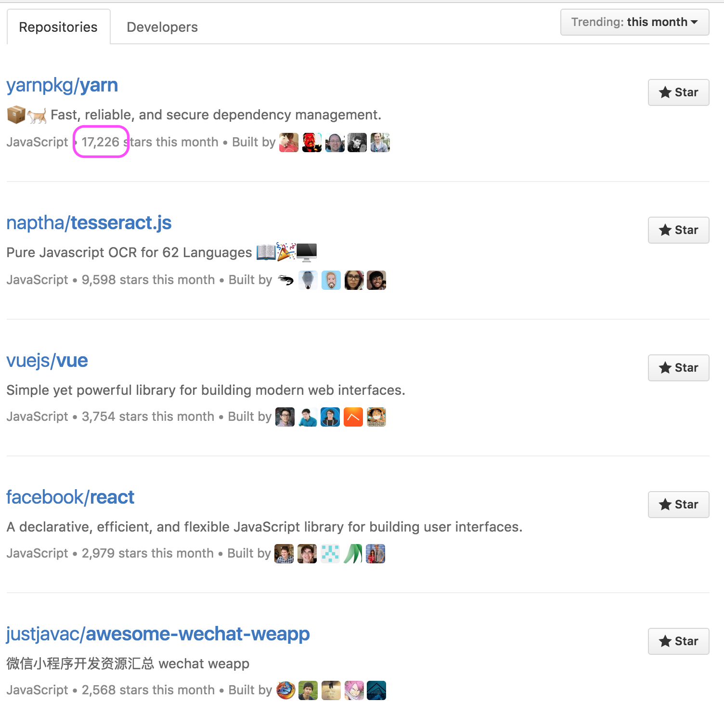Click text "微信小程序开发资源汇总 wechat weapp"
724x702 pixels.
point(128,663)
